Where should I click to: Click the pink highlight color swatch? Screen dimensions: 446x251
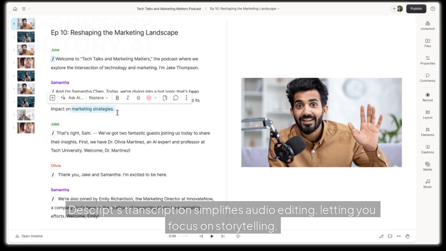tap(149, 98)
